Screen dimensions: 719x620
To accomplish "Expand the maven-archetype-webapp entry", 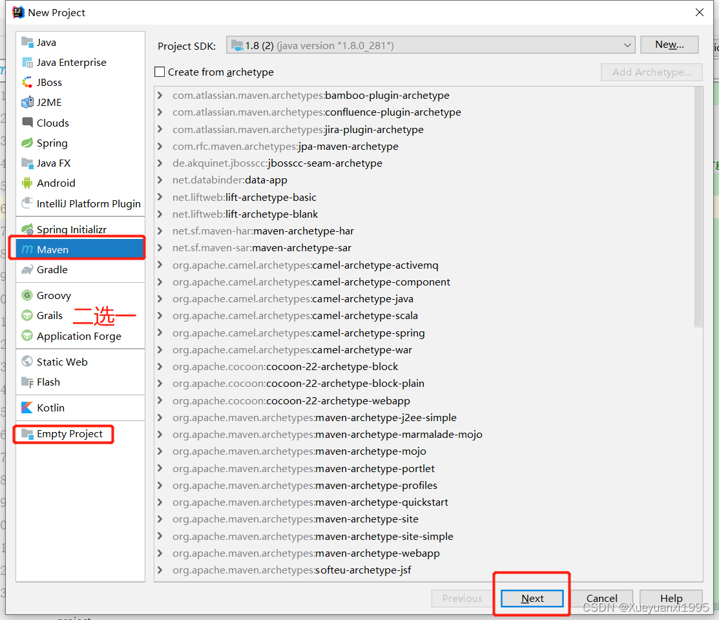I will pyautogui.click(x=159, y=553).
